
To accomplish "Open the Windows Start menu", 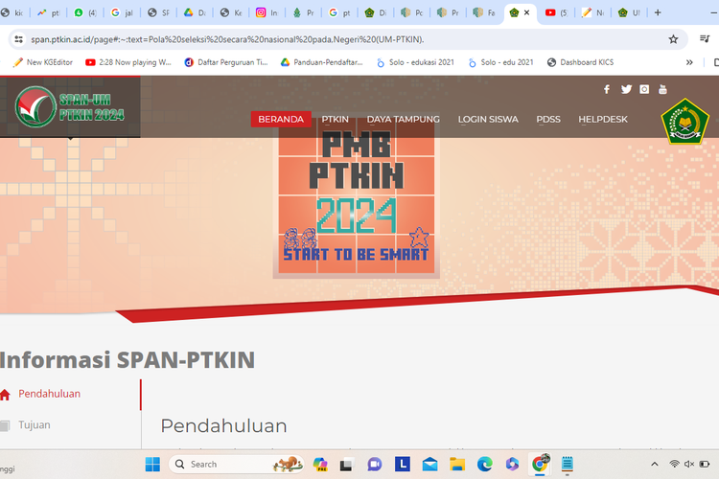I will click(152, 465).
